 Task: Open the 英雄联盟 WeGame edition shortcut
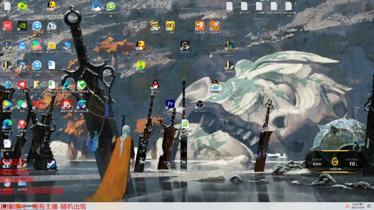[7, 65]
